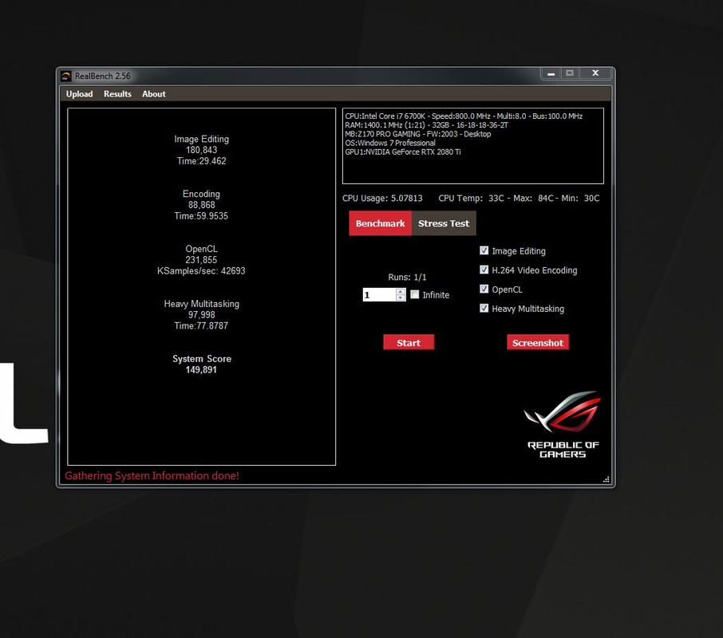This screenshot has height=638, width=723.
Task: Click the window resize grip icon
Action: coord(606,479)
